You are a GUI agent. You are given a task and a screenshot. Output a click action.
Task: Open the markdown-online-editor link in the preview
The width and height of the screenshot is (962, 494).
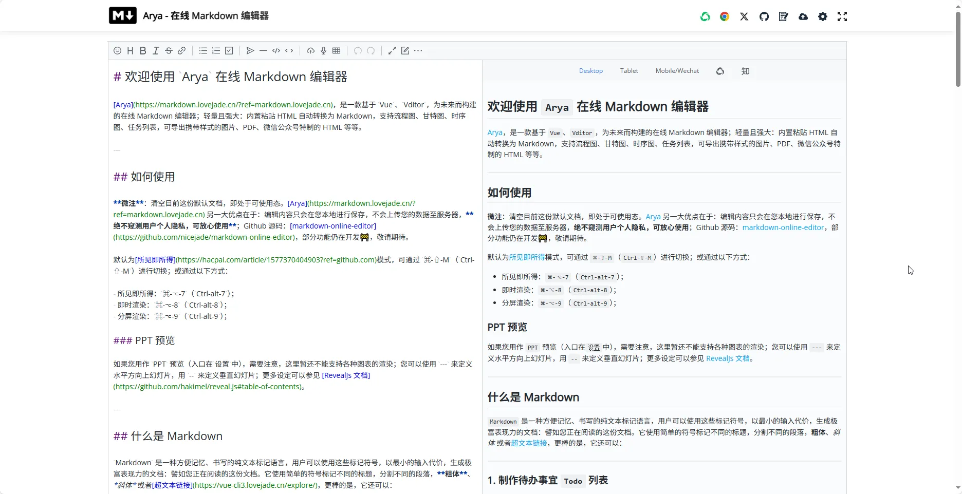783,227
